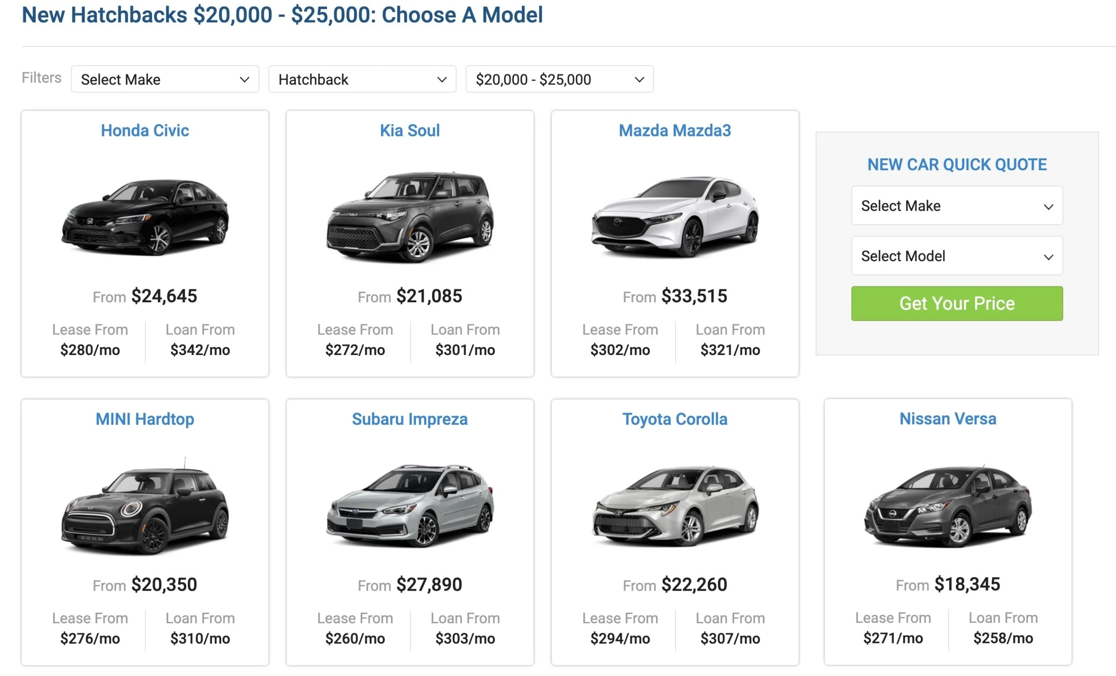Open the Select Make filter dropdown

click(x=165, y=79)
